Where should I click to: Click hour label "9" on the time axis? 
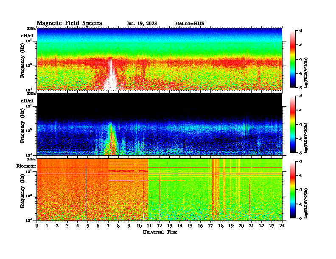[x=129, y=226]
